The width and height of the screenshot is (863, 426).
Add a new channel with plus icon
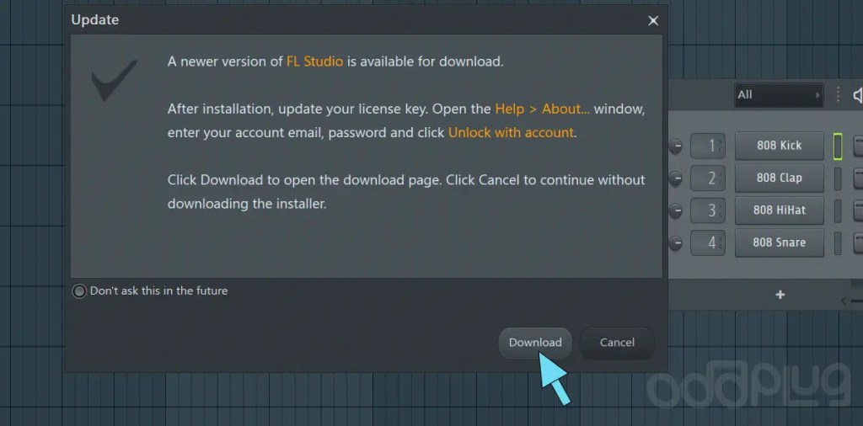tap(780, 296)
